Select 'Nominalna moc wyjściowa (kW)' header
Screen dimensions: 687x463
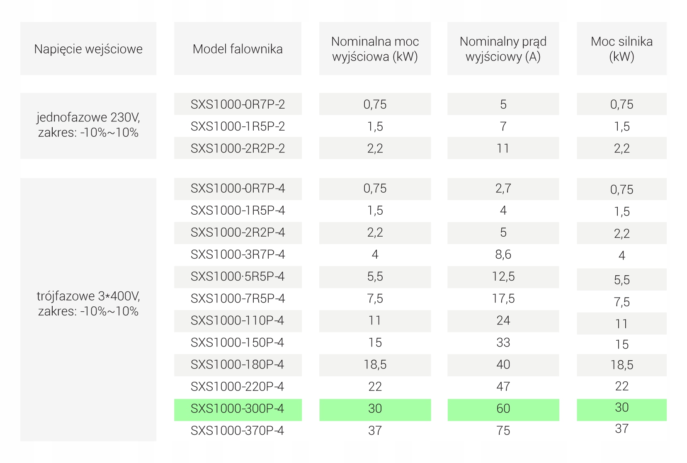(x=375, y=49)
